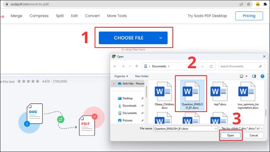Open the browser extensions puzzle icon
This screenshot has height=152, width=270.
265,4
